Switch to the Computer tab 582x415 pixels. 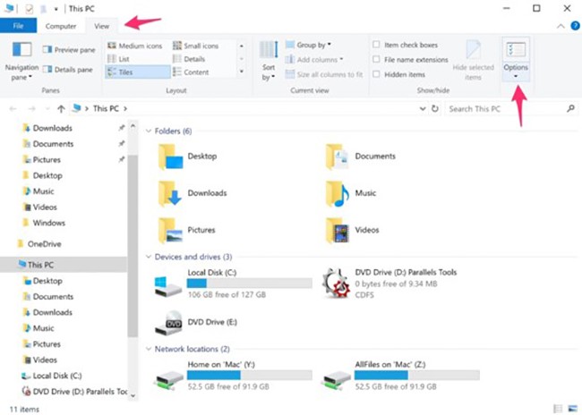pyautogui.click(x=61, y=26)
